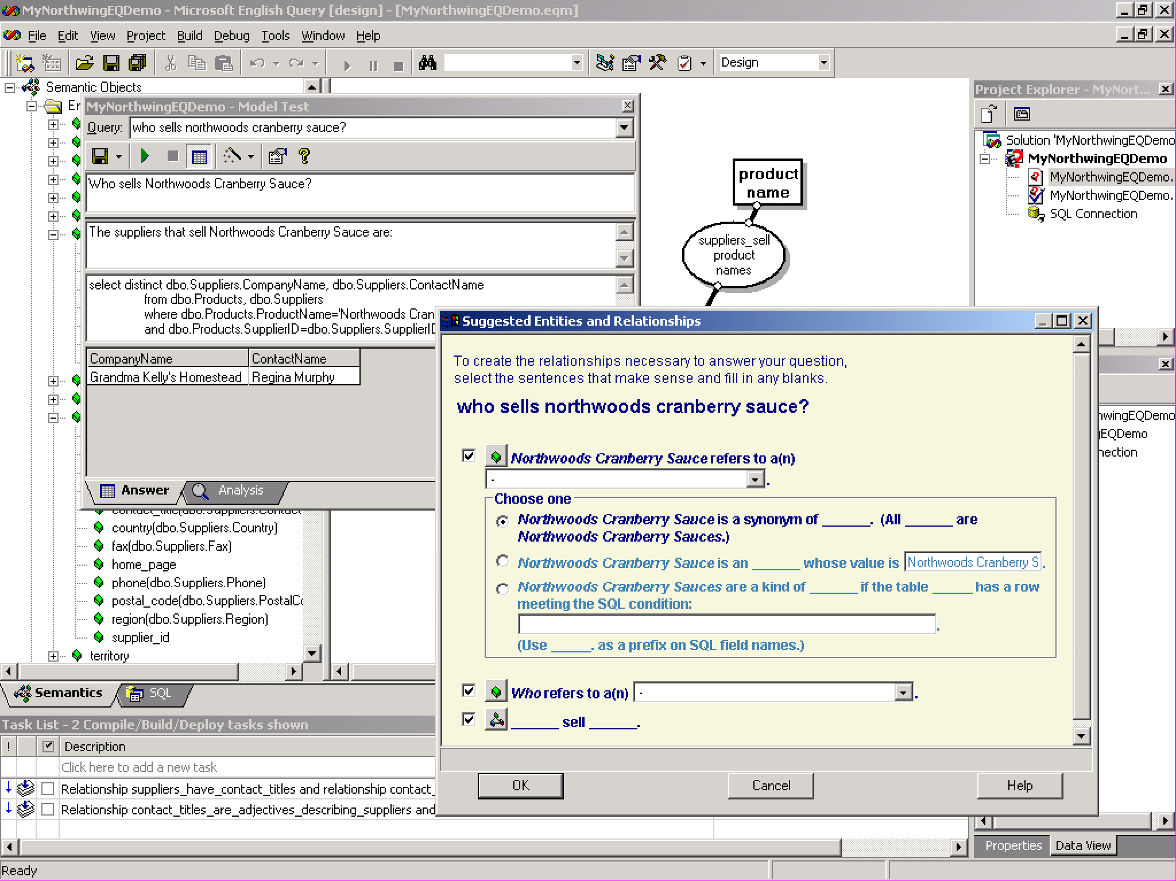Image resolution: width=1176 pixels, height=881 pixels.
Task: Run the query with green Submit arrow
Action: [145, 156]
